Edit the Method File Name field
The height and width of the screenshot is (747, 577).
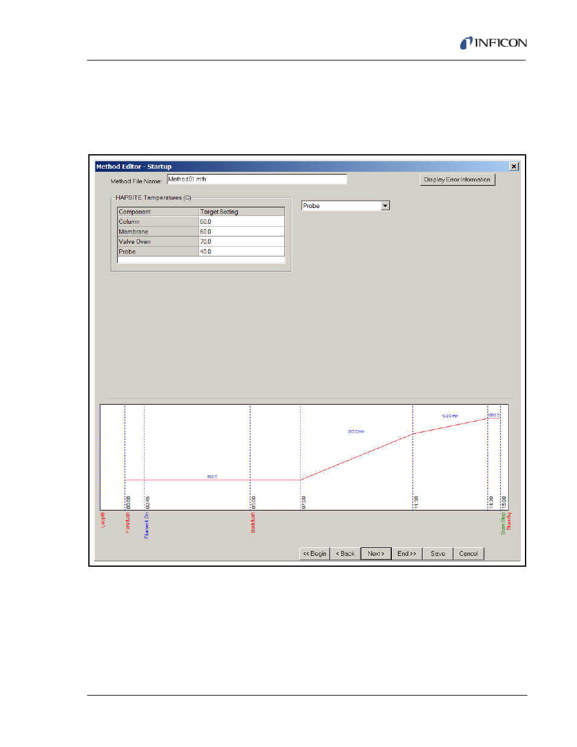tap(256, 179)
